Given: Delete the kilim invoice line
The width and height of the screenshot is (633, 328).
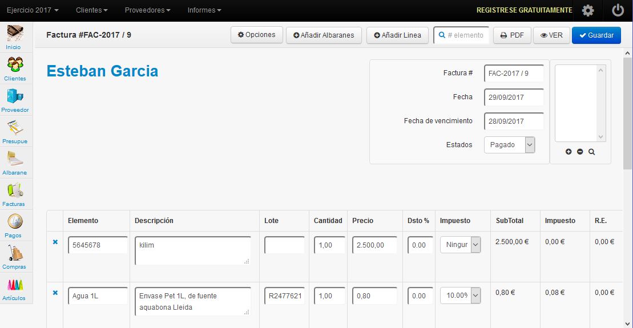Looking at the screenshot, I should pos(55,242).
